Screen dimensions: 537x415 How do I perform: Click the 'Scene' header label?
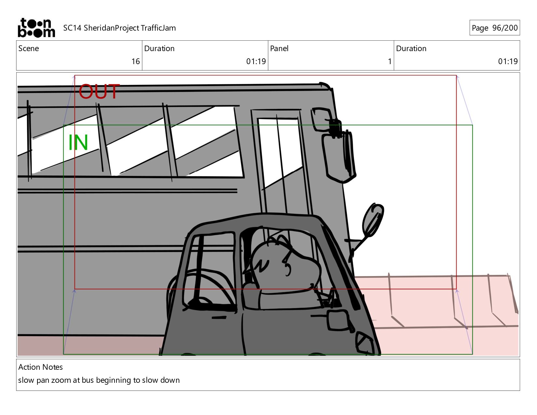point(29,48)
